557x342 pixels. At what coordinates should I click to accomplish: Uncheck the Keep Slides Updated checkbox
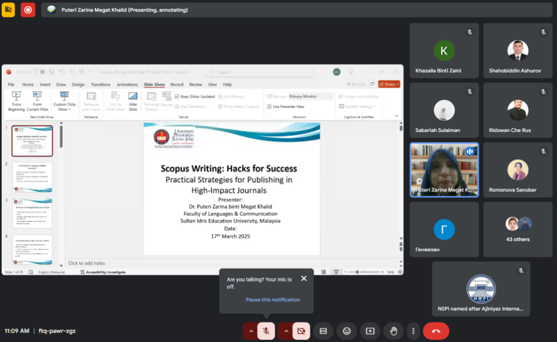177,97
